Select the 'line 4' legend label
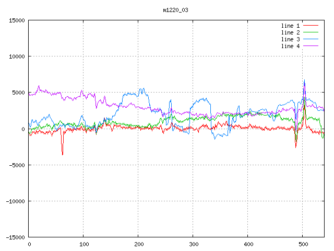 290,46
